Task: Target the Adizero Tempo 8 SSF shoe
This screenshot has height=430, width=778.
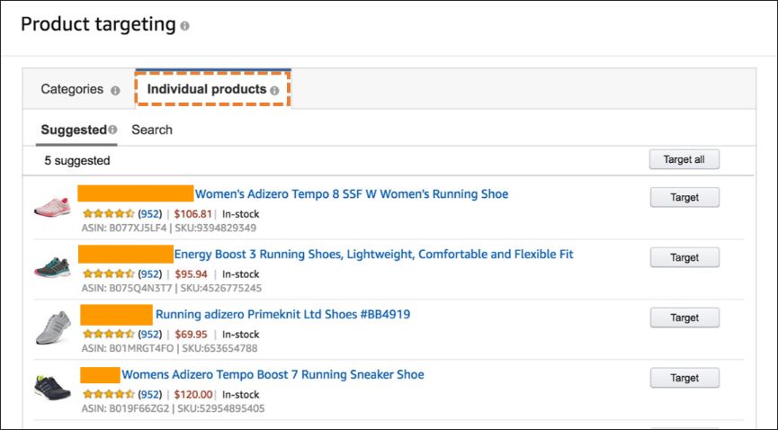Action: 684,198
